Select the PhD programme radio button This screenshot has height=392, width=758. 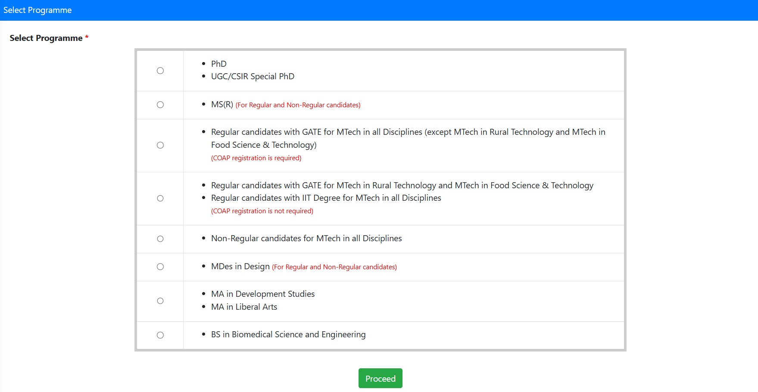pyautogui.click(x=160, y=71)
